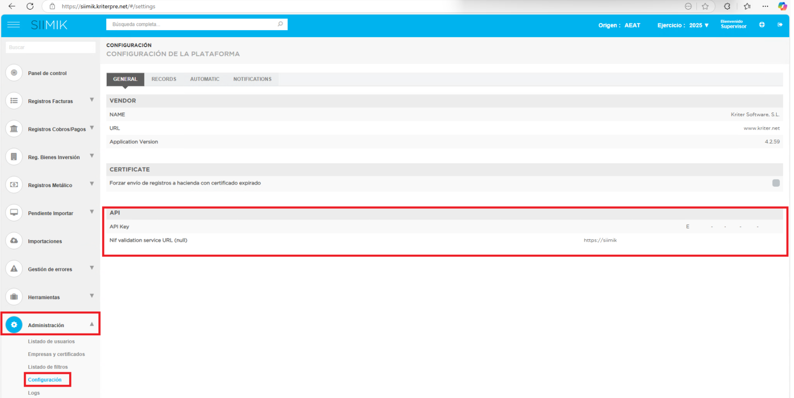Click the Gestión de errores warning icon

(x=14, y=269)
